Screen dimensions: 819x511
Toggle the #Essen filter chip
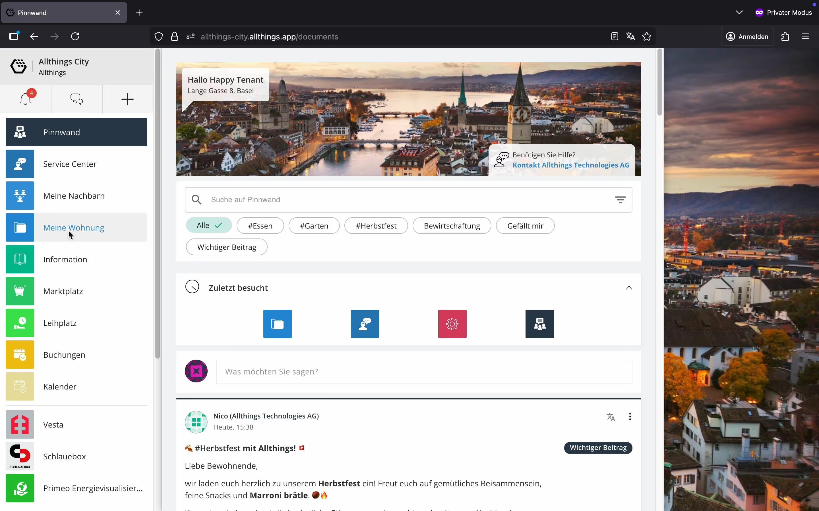pyautogui.click(x=260, y=226)
